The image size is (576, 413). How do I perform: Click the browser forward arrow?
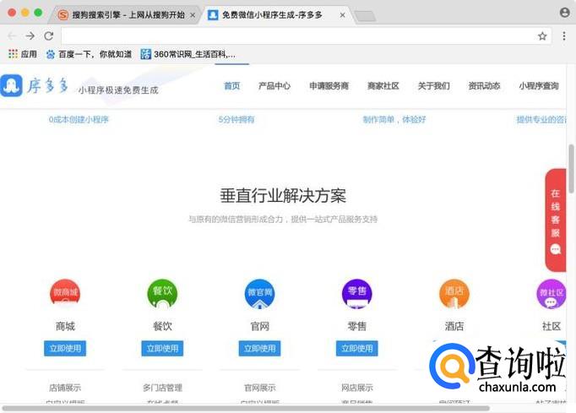(30, 36)
